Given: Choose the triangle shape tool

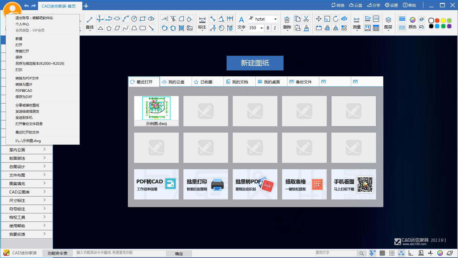Looking at the screenshot, I should [100, 28].
